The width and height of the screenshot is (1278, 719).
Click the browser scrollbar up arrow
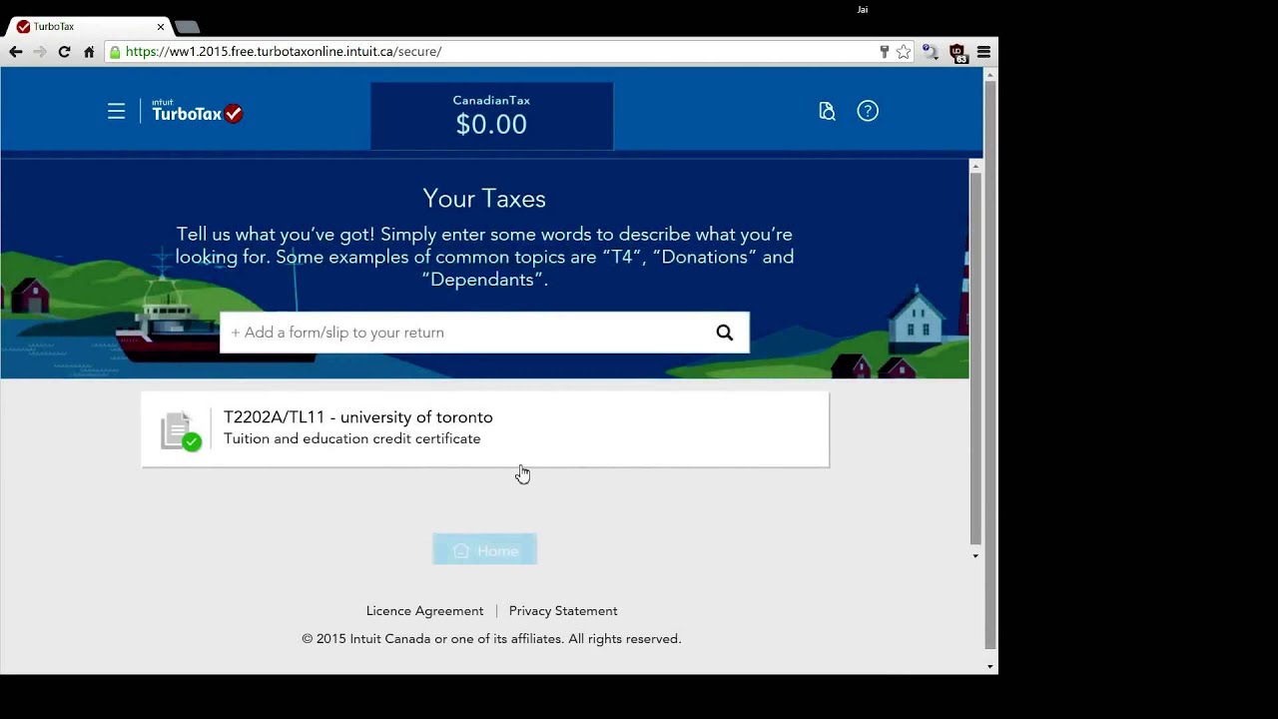[990, 75]
